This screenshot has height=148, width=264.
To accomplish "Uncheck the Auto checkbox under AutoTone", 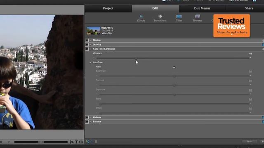I will click(174, 67).
